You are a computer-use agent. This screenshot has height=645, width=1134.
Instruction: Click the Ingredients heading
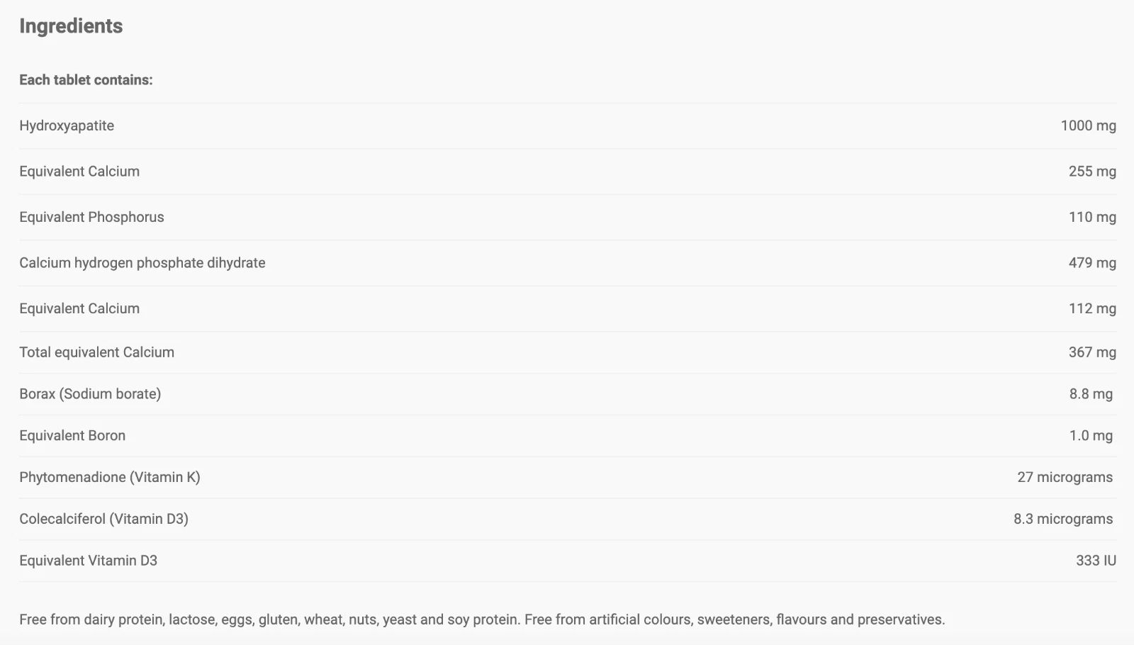[71, 26]
